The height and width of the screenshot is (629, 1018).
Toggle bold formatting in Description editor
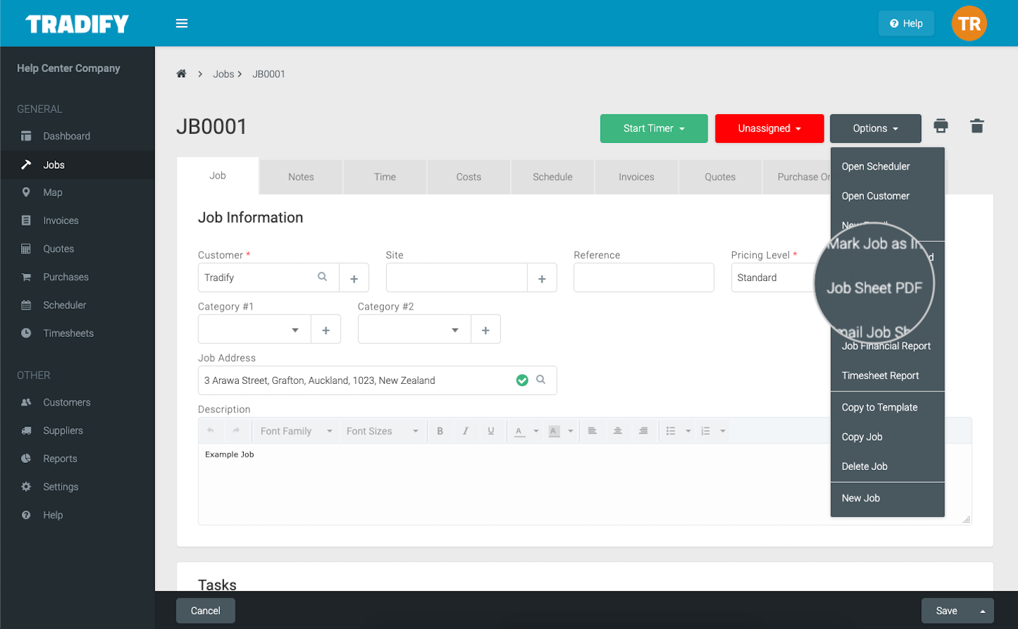click(440, 431)
